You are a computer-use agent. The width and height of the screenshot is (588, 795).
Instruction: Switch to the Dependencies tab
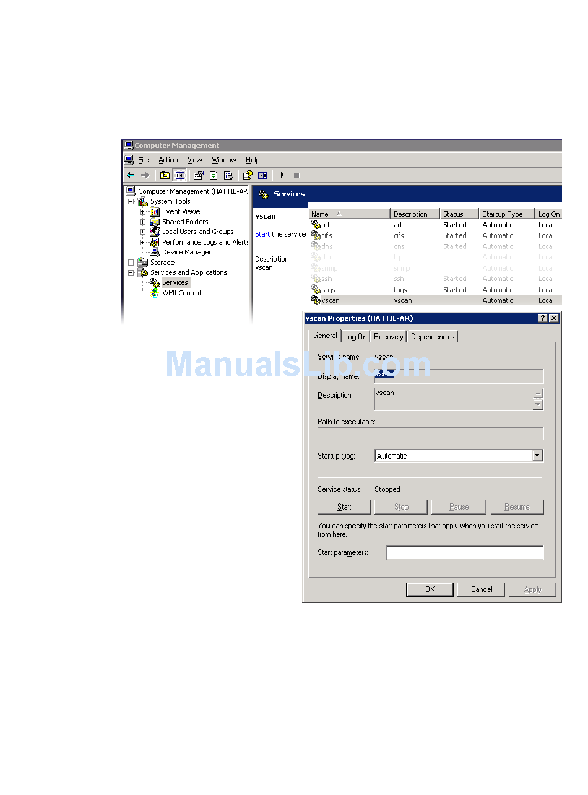pos(433,336)
